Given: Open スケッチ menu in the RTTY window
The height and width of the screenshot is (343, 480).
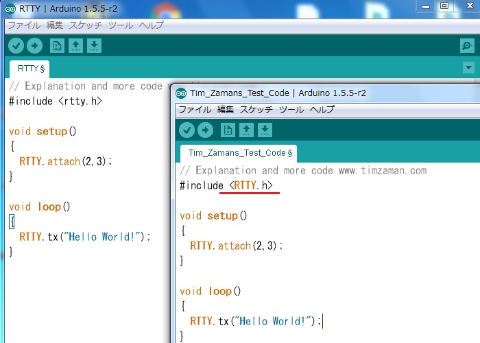Looking at the screenshot, I should [x=86, y=25].
